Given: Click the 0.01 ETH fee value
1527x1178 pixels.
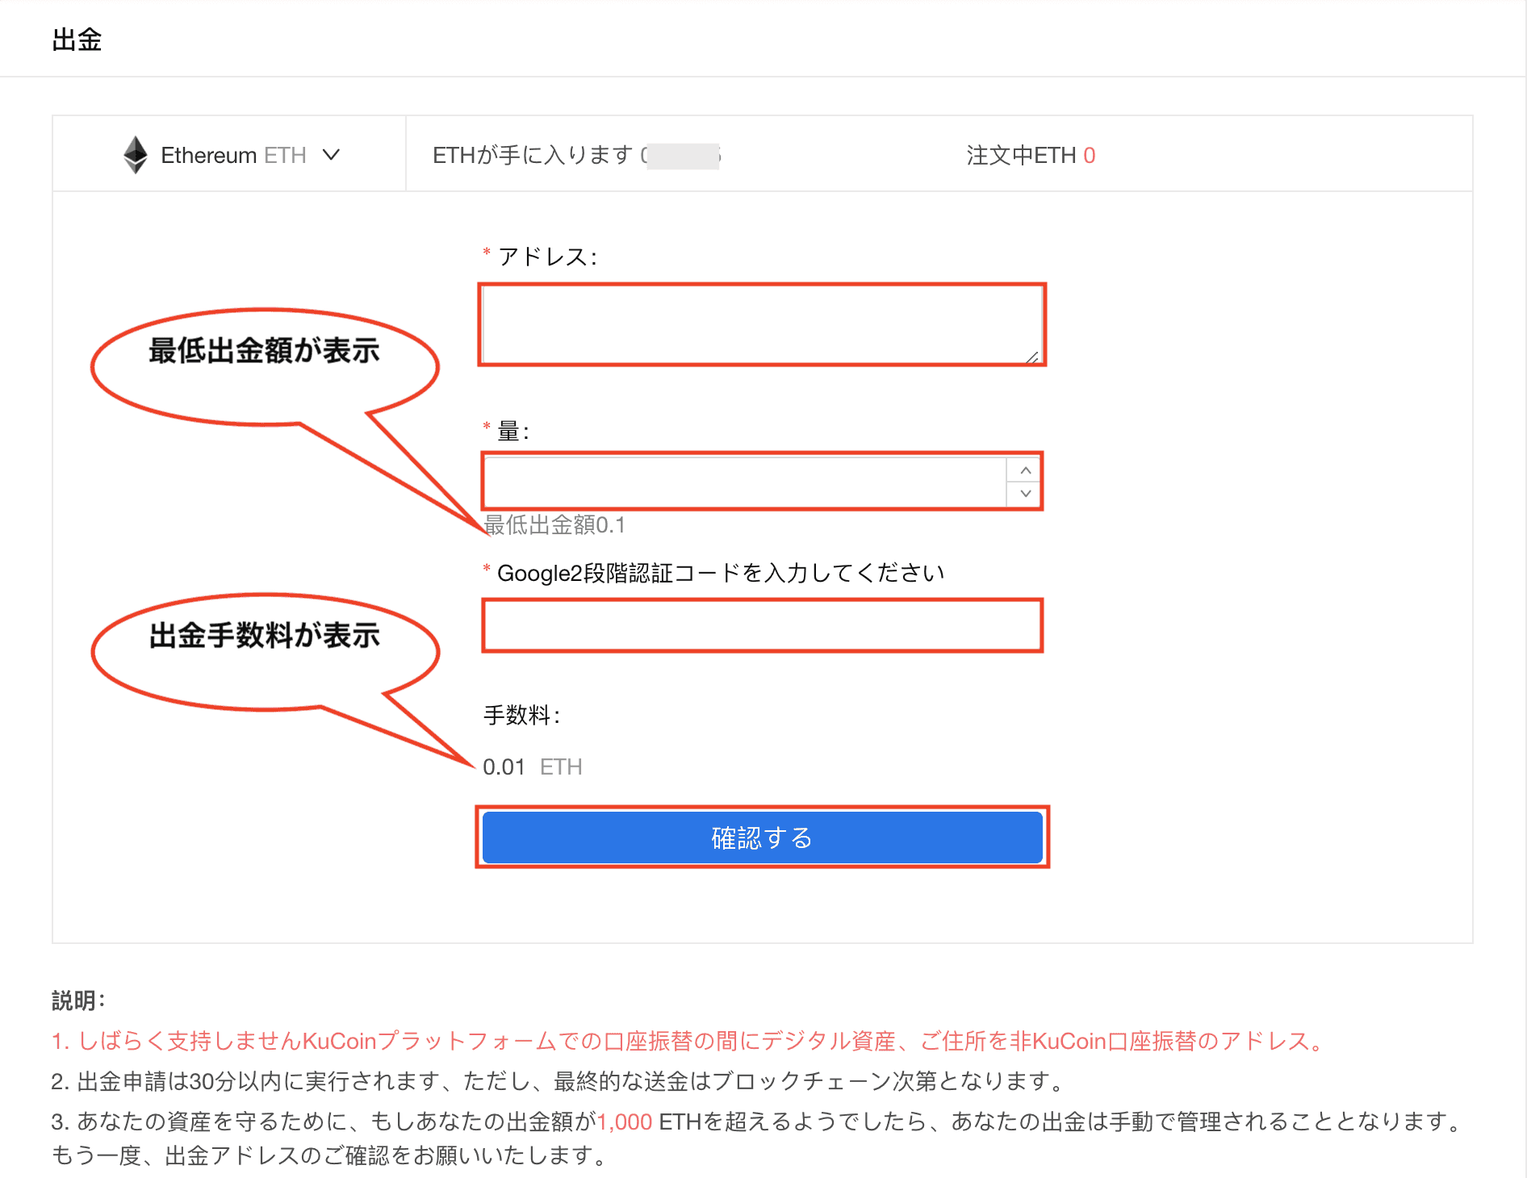Looking at the screenshot, I should (x=532, y=767).
